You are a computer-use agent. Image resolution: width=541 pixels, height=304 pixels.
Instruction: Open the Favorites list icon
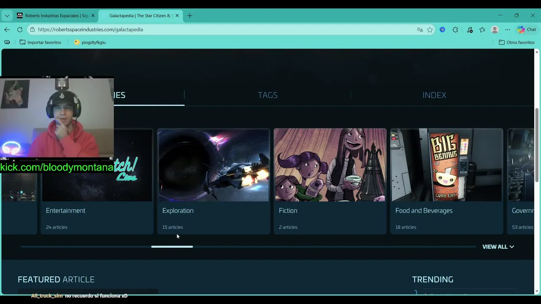[x=482, y=30]
